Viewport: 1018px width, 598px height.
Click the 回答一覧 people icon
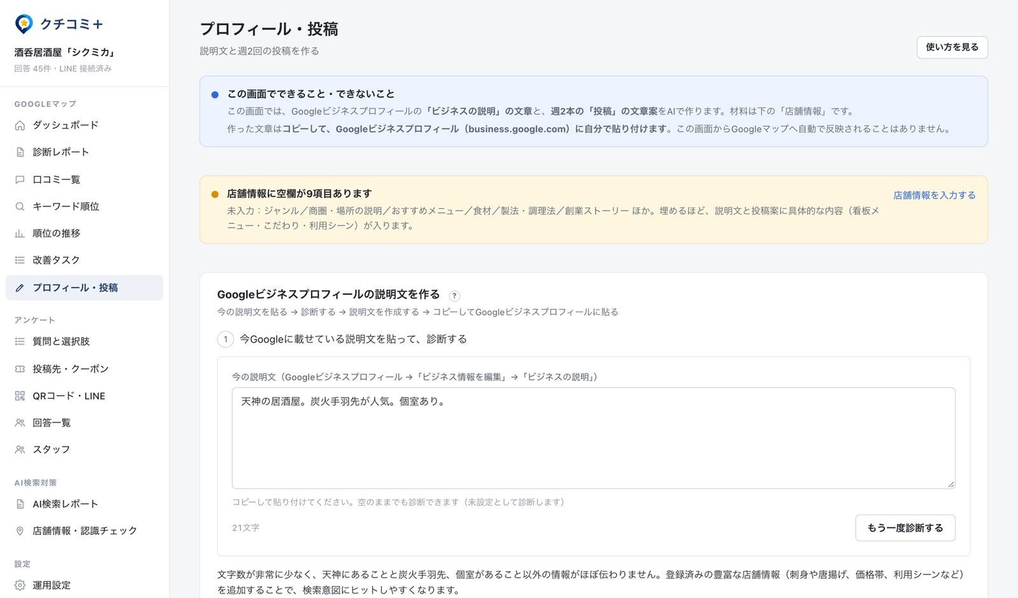20,422
